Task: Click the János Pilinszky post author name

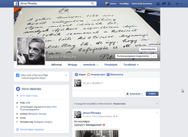Action: pyautogui.click(x=92, y=113)
